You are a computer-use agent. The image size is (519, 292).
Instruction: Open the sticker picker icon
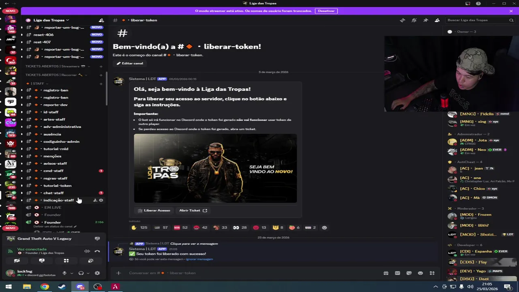coord(409,273)
